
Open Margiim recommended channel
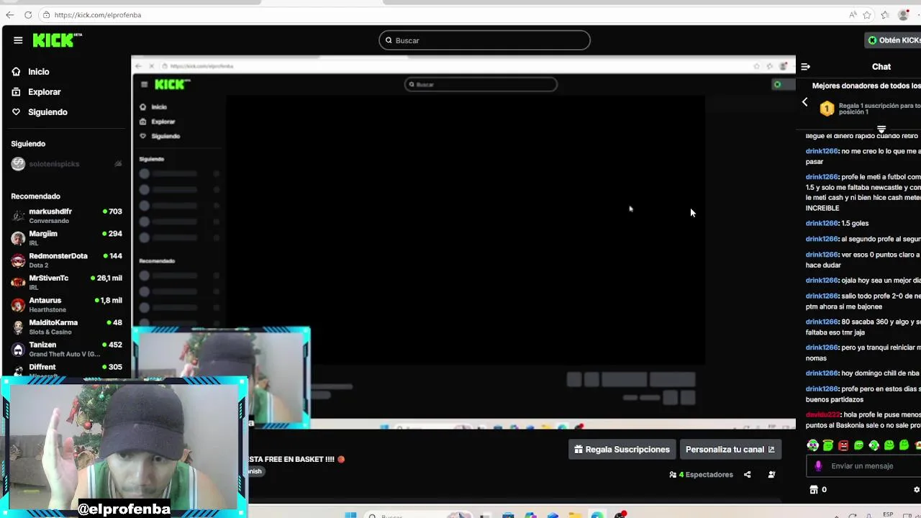click(x=66, y=237)
